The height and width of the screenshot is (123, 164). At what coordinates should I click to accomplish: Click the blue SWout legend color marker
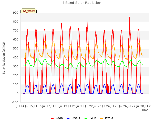click(x=68, y=118)
